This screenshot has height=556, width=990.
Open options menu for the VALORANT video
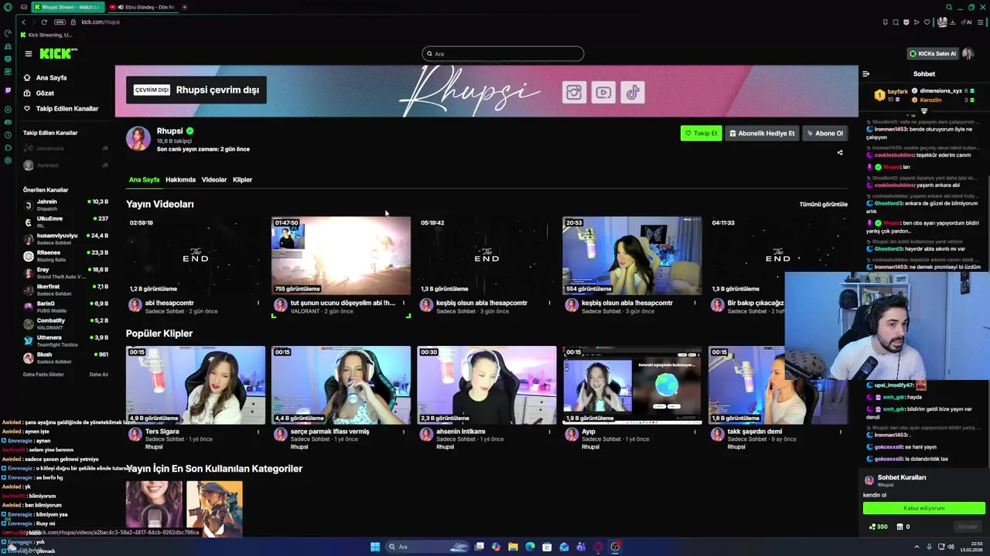point(404,303)
